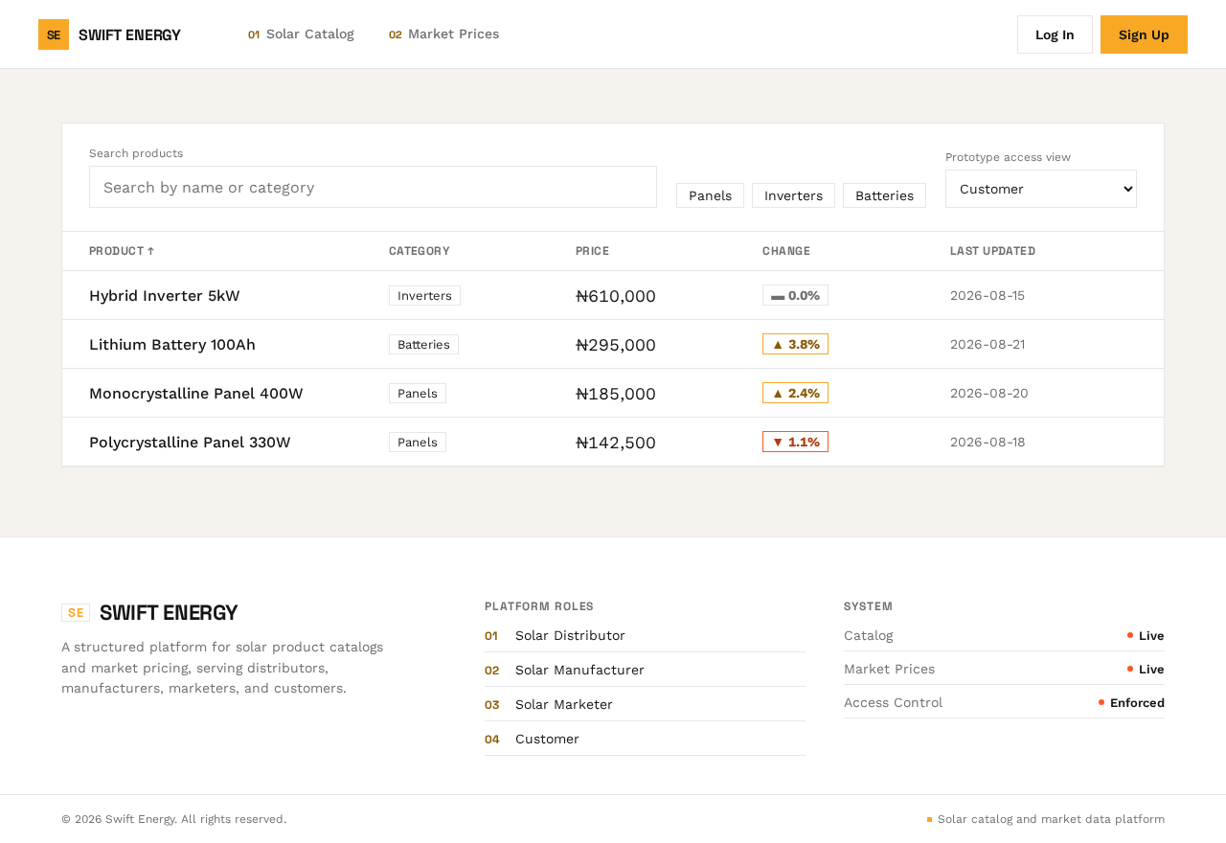Click the Log In button

point(1055,34)
